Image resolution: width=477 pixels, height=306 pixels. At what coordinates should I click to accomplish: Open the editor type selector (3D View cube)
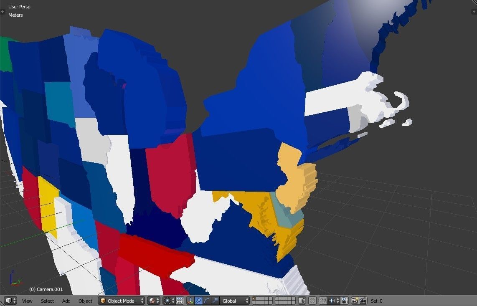[11, 301]
